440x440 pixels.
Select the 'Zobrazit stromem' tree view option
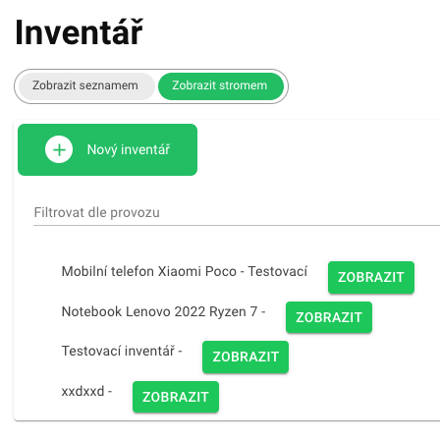click(x=221, y=85)
